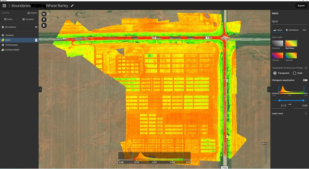Click the breadcrumb chevron beside Boundaries
Viewport: 309px width, 169px height.
pyautogui.click(x=9, y=6)
